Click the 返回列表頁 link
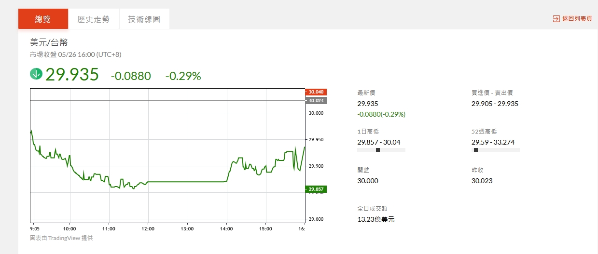 coord(577,19)
